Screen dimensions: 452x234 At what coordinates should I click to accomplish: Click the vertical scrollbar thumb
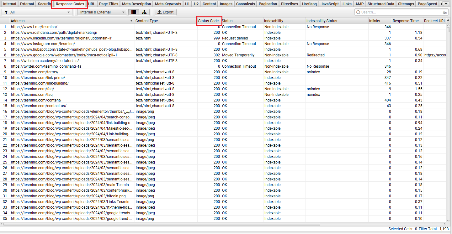tap(449, 30)
